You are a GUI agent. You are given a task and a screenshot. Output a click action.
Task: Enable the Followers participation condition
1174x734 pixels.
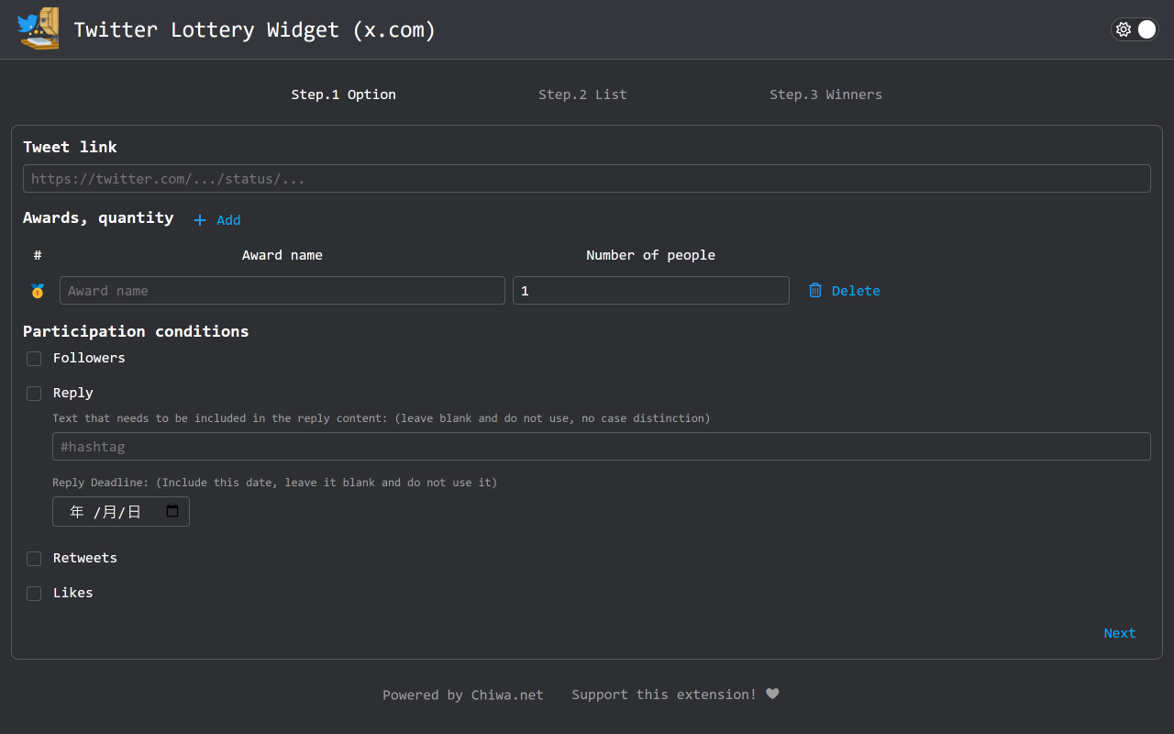coord(34,359)
